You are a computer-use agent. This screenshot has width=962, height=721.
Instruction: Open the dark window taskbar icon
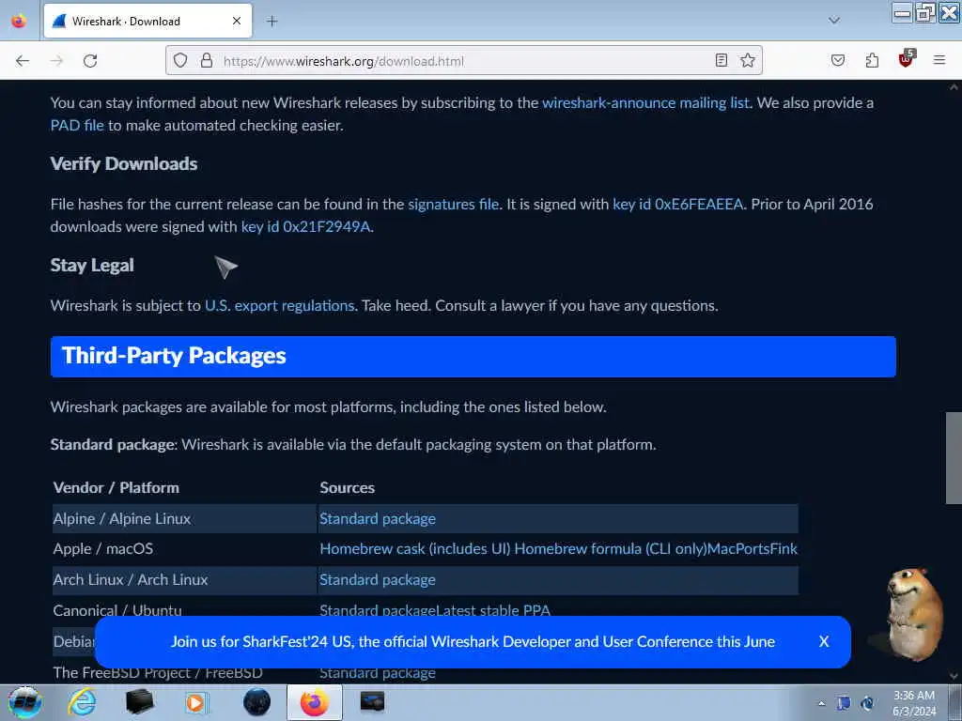coord(372,701)
